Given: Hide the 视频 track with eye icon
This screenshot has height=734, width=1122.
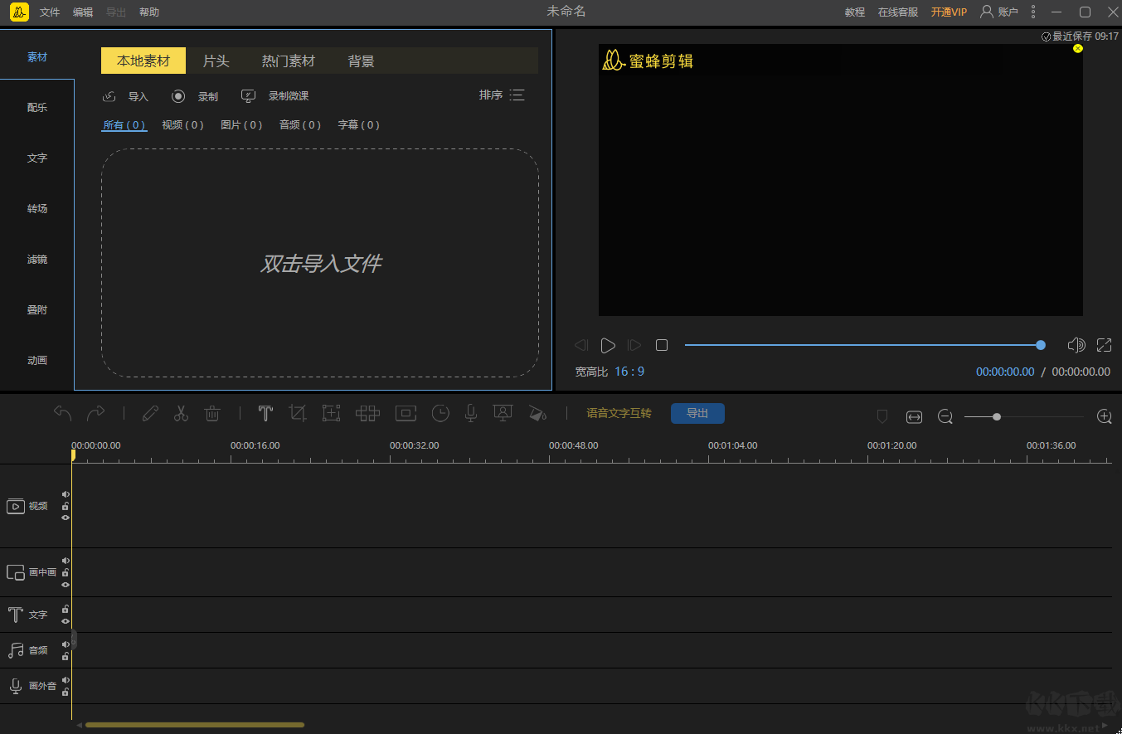Looking at the screenshot, I should 66,518.
